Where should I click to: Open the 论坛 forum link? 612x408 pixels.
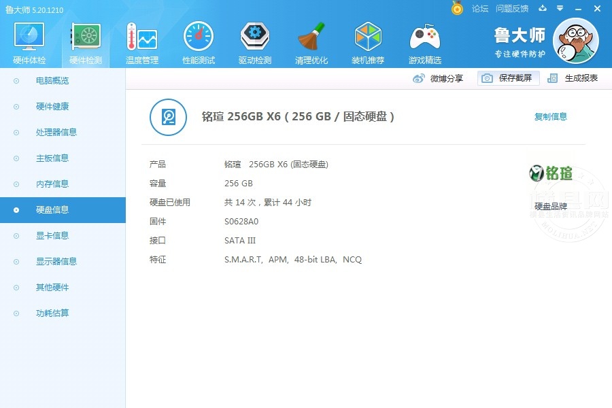[480, 9]
